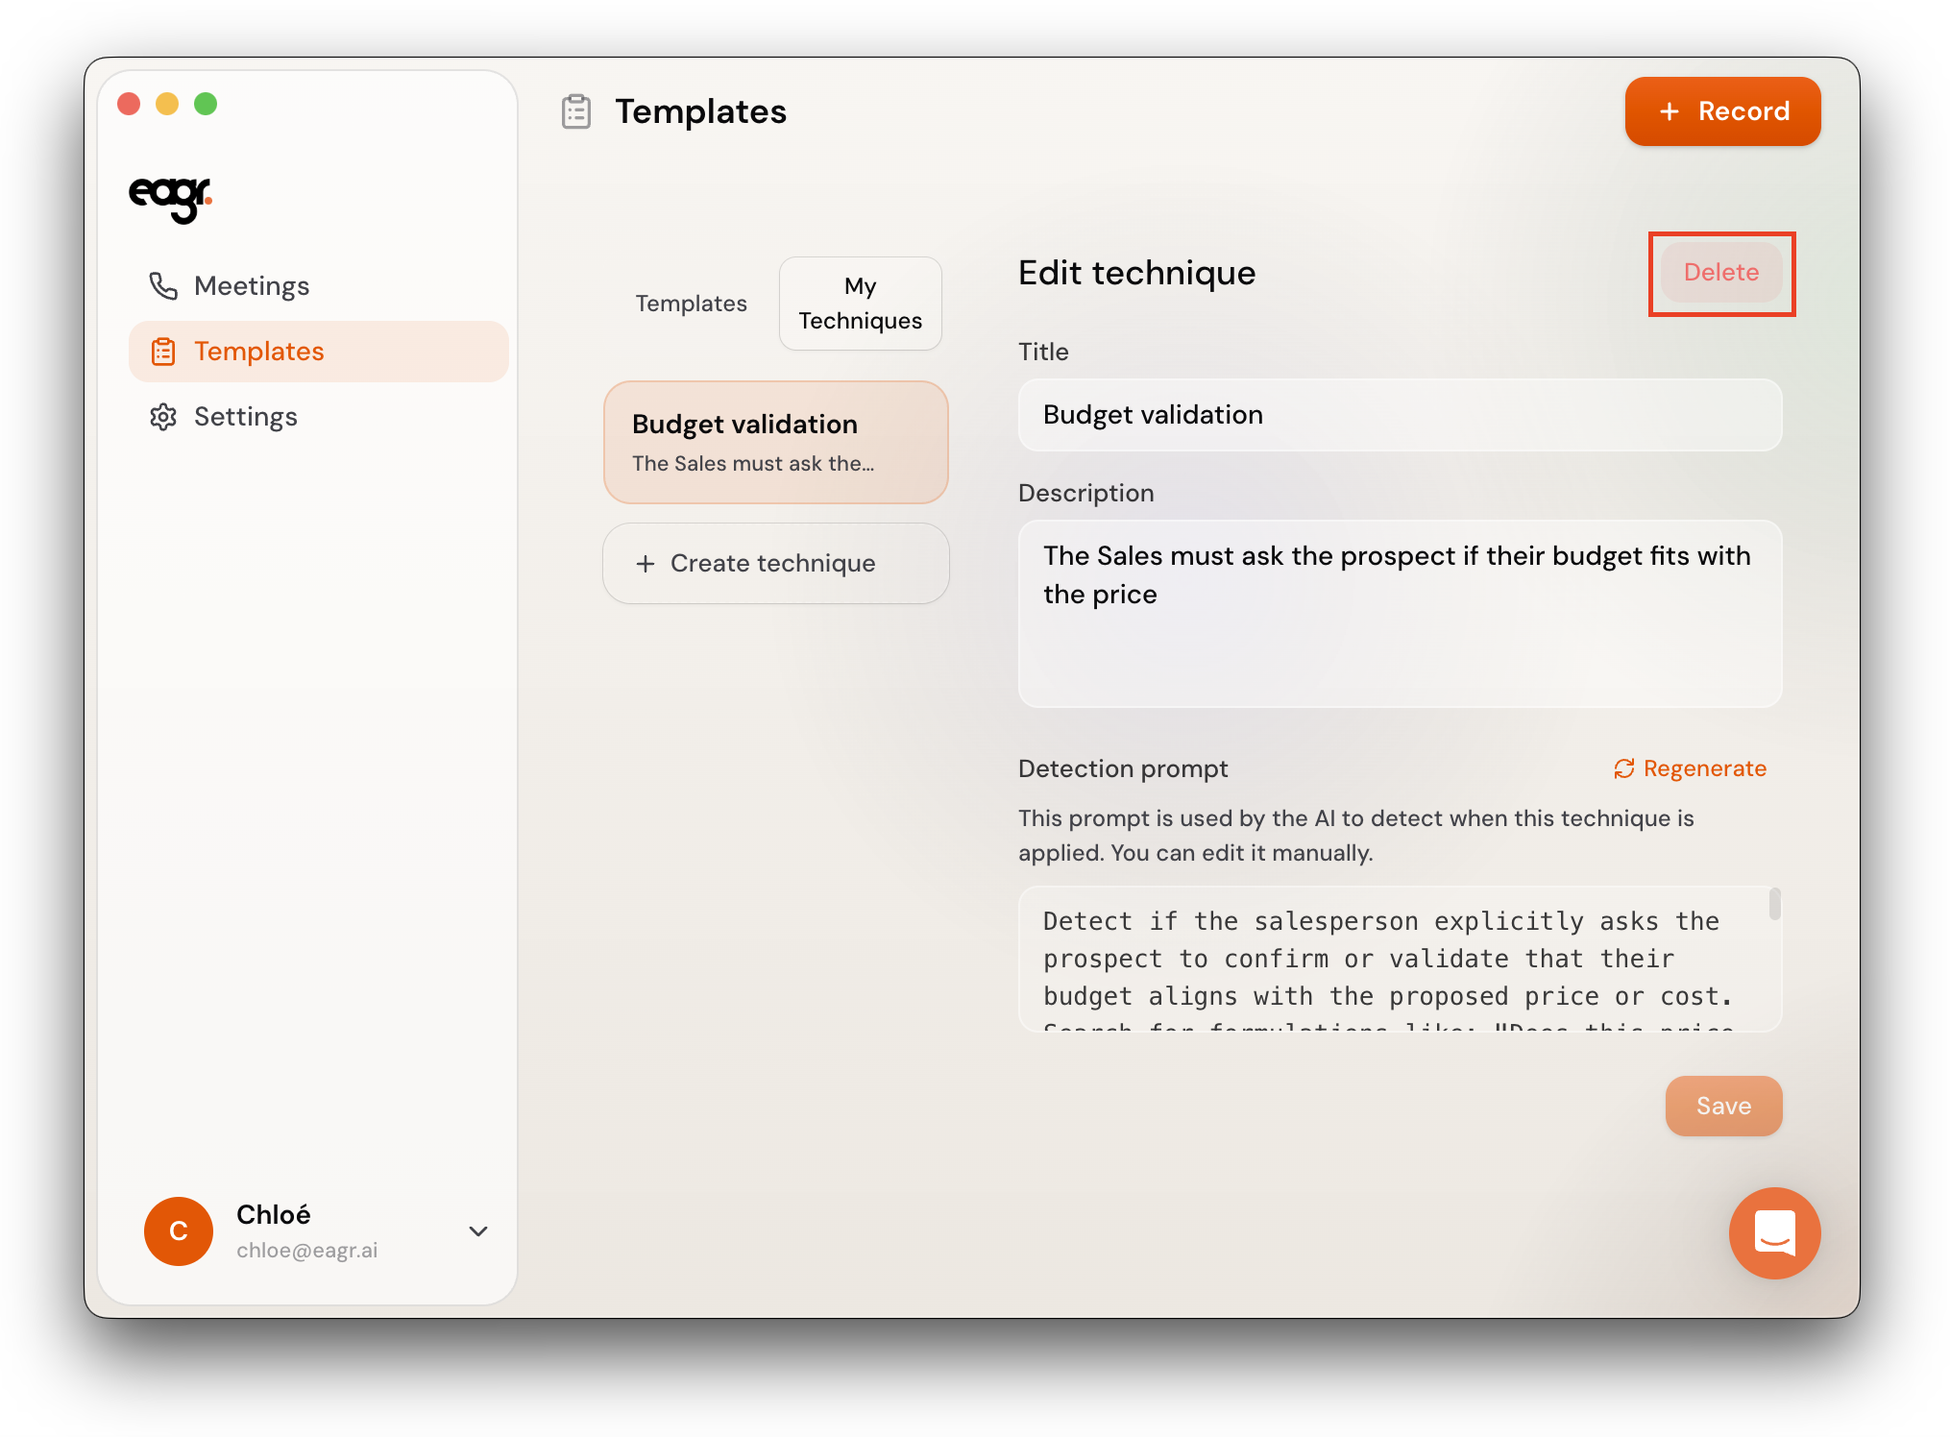The height and width of the screenshot is (1437, 1950).
Task: Click the plus icon in Create technique
Action: [646, 564]
